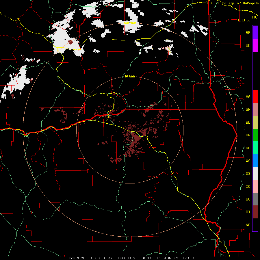Click the HHC product label

[x=254, y=17]
